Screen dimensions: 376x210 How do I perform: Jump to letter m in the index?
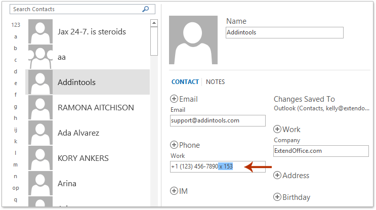point(16,164)
